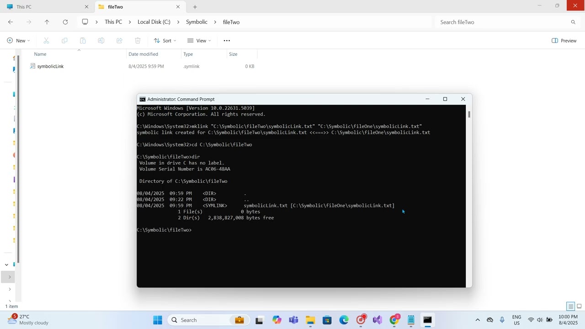Collapse the expanded navigation pane item
This screenshot has width=585, height=329.
(x=6, y=265)
